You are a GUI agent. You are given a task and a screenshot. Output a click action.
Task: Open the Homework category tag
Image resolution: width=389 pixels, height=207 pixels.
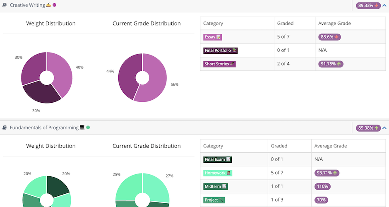coord(218,173)
